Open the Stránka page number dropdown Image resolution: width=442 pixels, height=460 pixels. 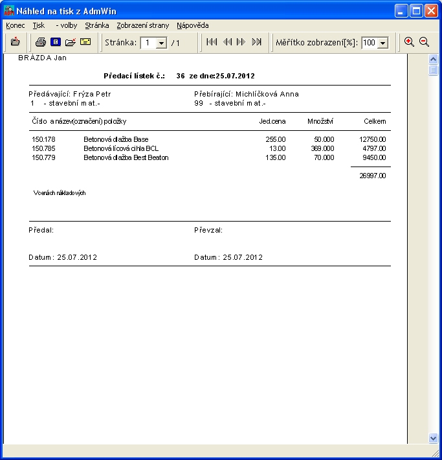pyautogui.click(x=161, y=43)
